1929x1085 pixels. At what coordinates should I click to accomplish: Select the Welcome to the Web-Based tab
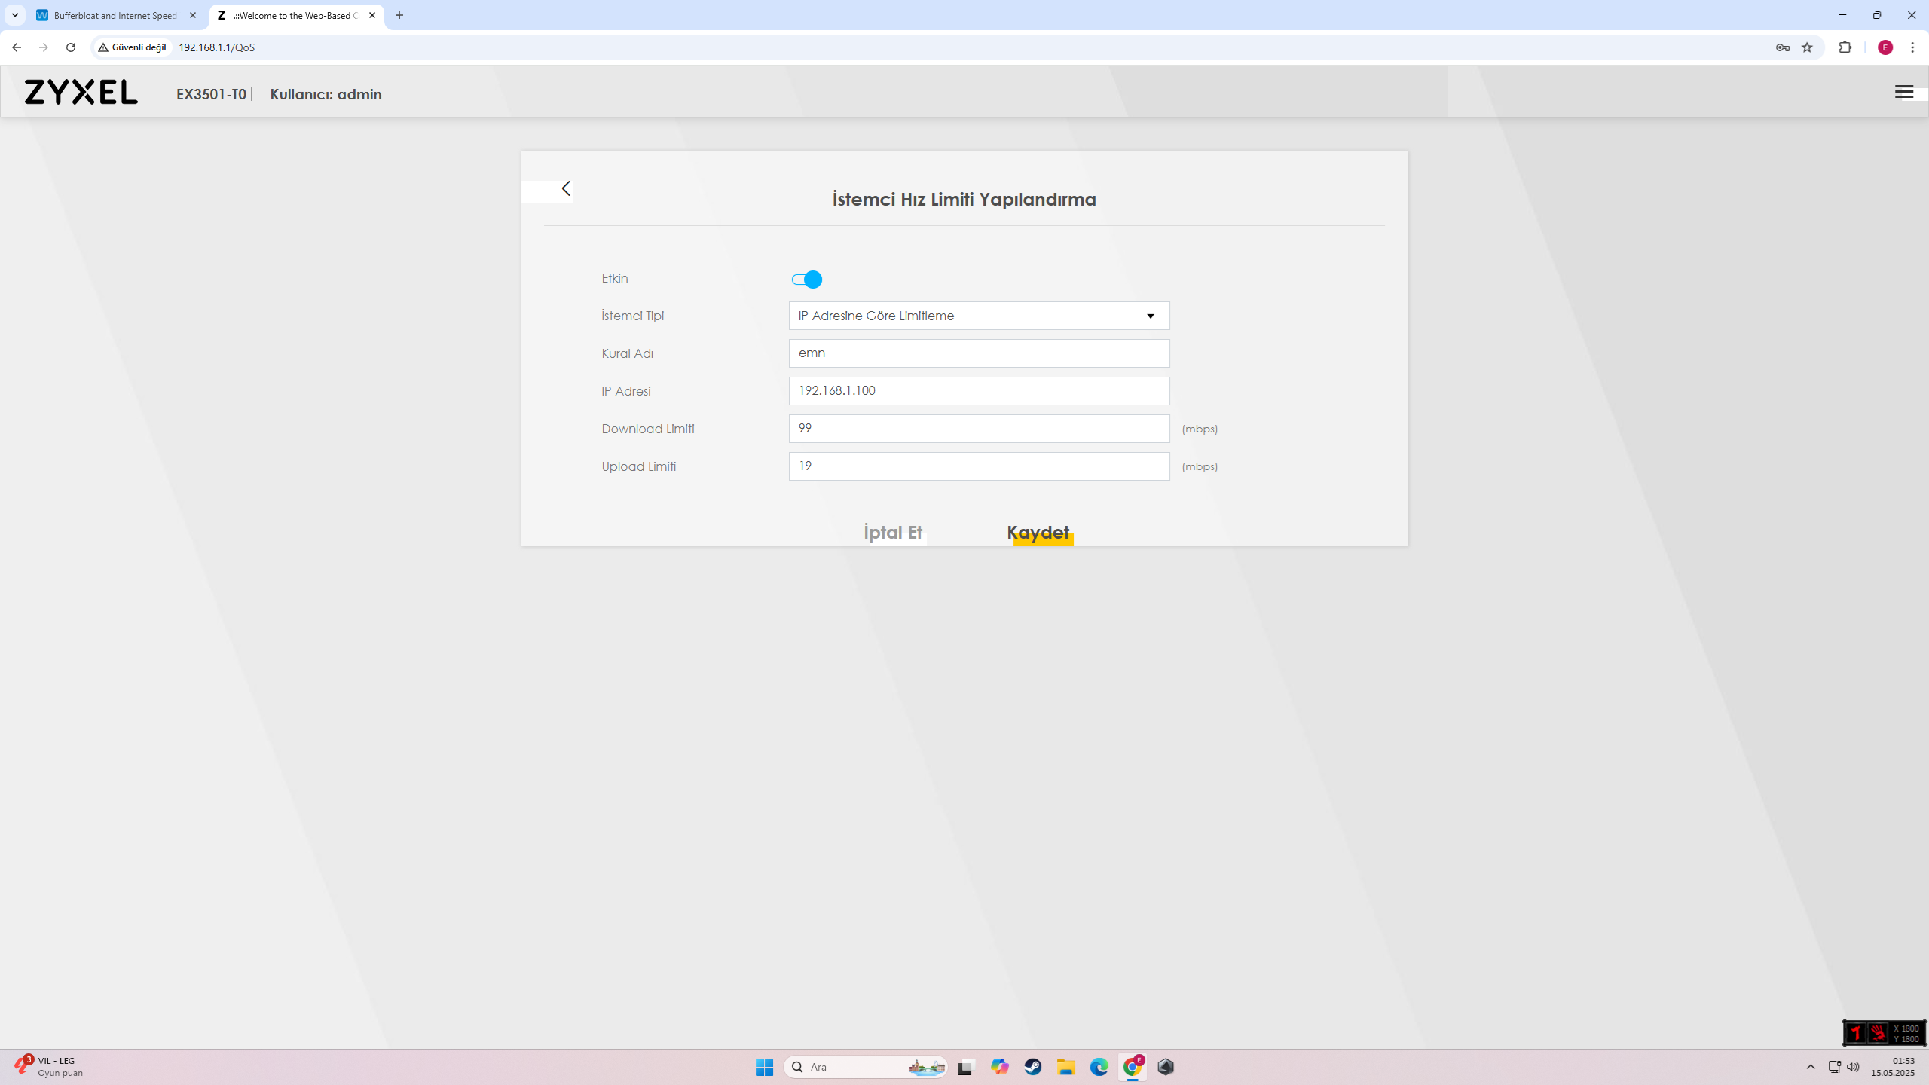pos(295,15)
